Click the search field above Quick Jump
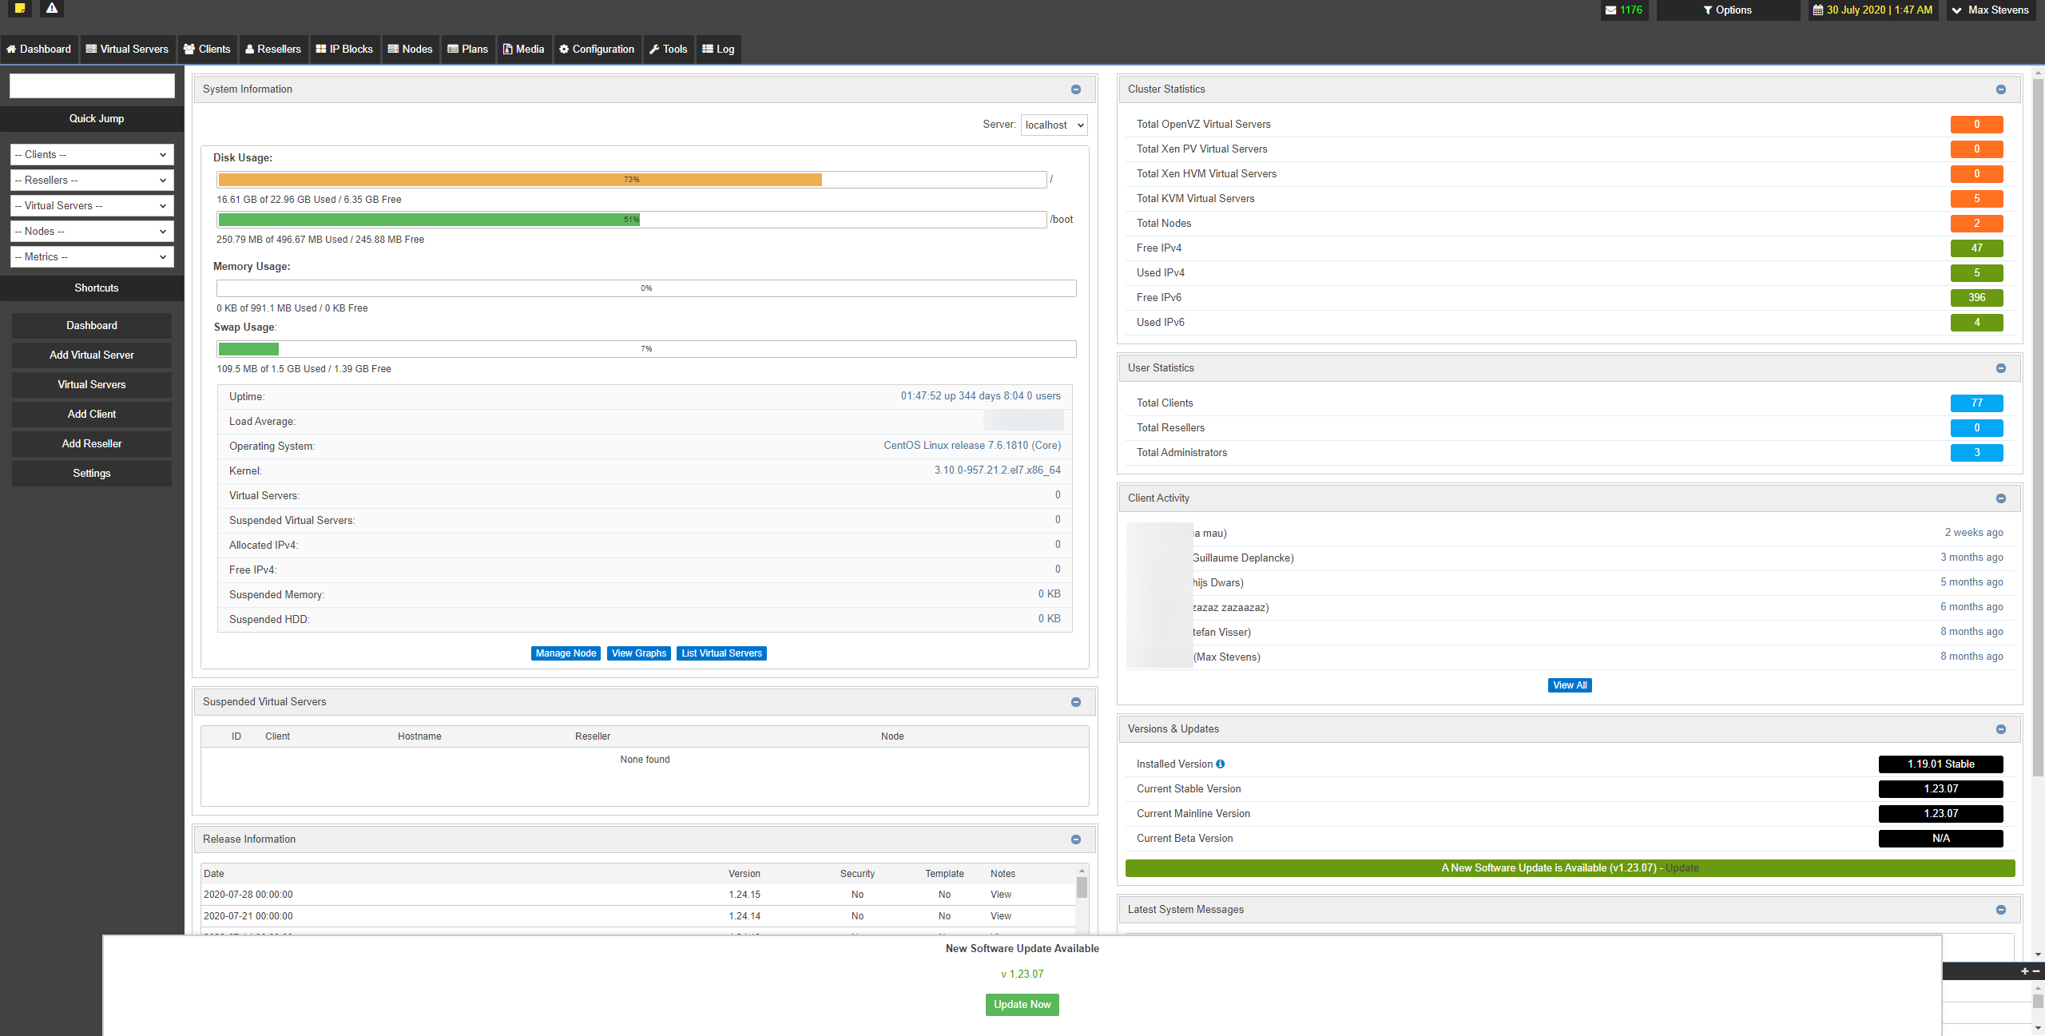Screen dimensions: 2045x1036 tap(92, 85)
